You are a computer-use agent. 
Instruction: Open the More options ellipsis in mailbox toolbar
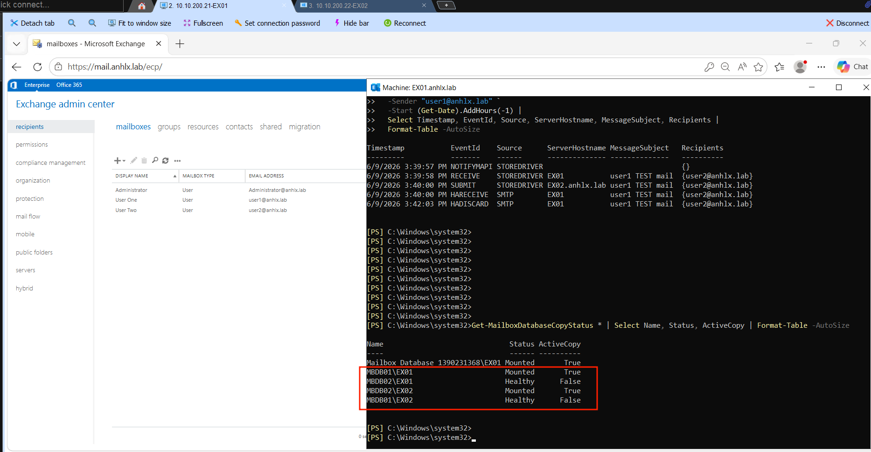click(x=177, y=161)
